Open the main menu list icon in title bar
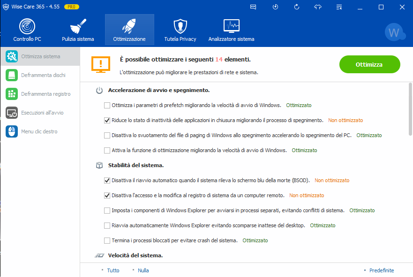 pos(339,7)
